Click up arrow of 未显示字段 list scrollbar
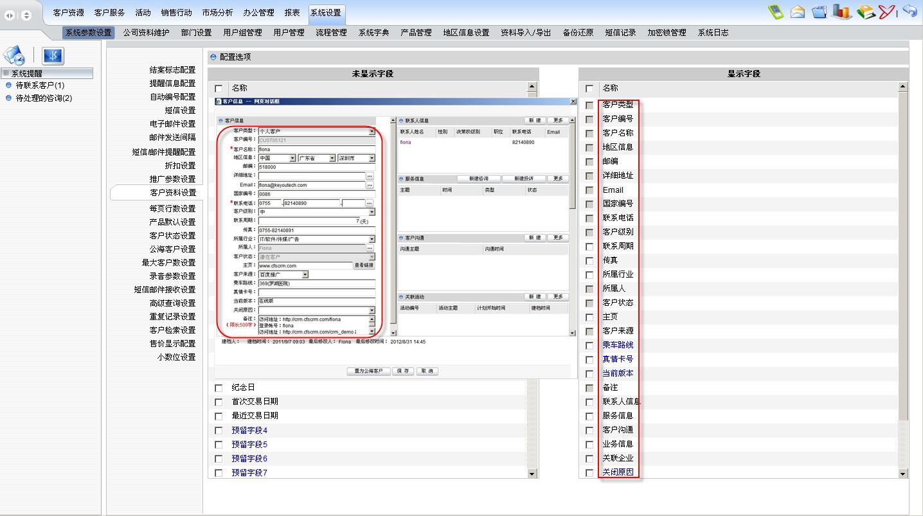This screenshot has width=923, height=516. (532, 87)
